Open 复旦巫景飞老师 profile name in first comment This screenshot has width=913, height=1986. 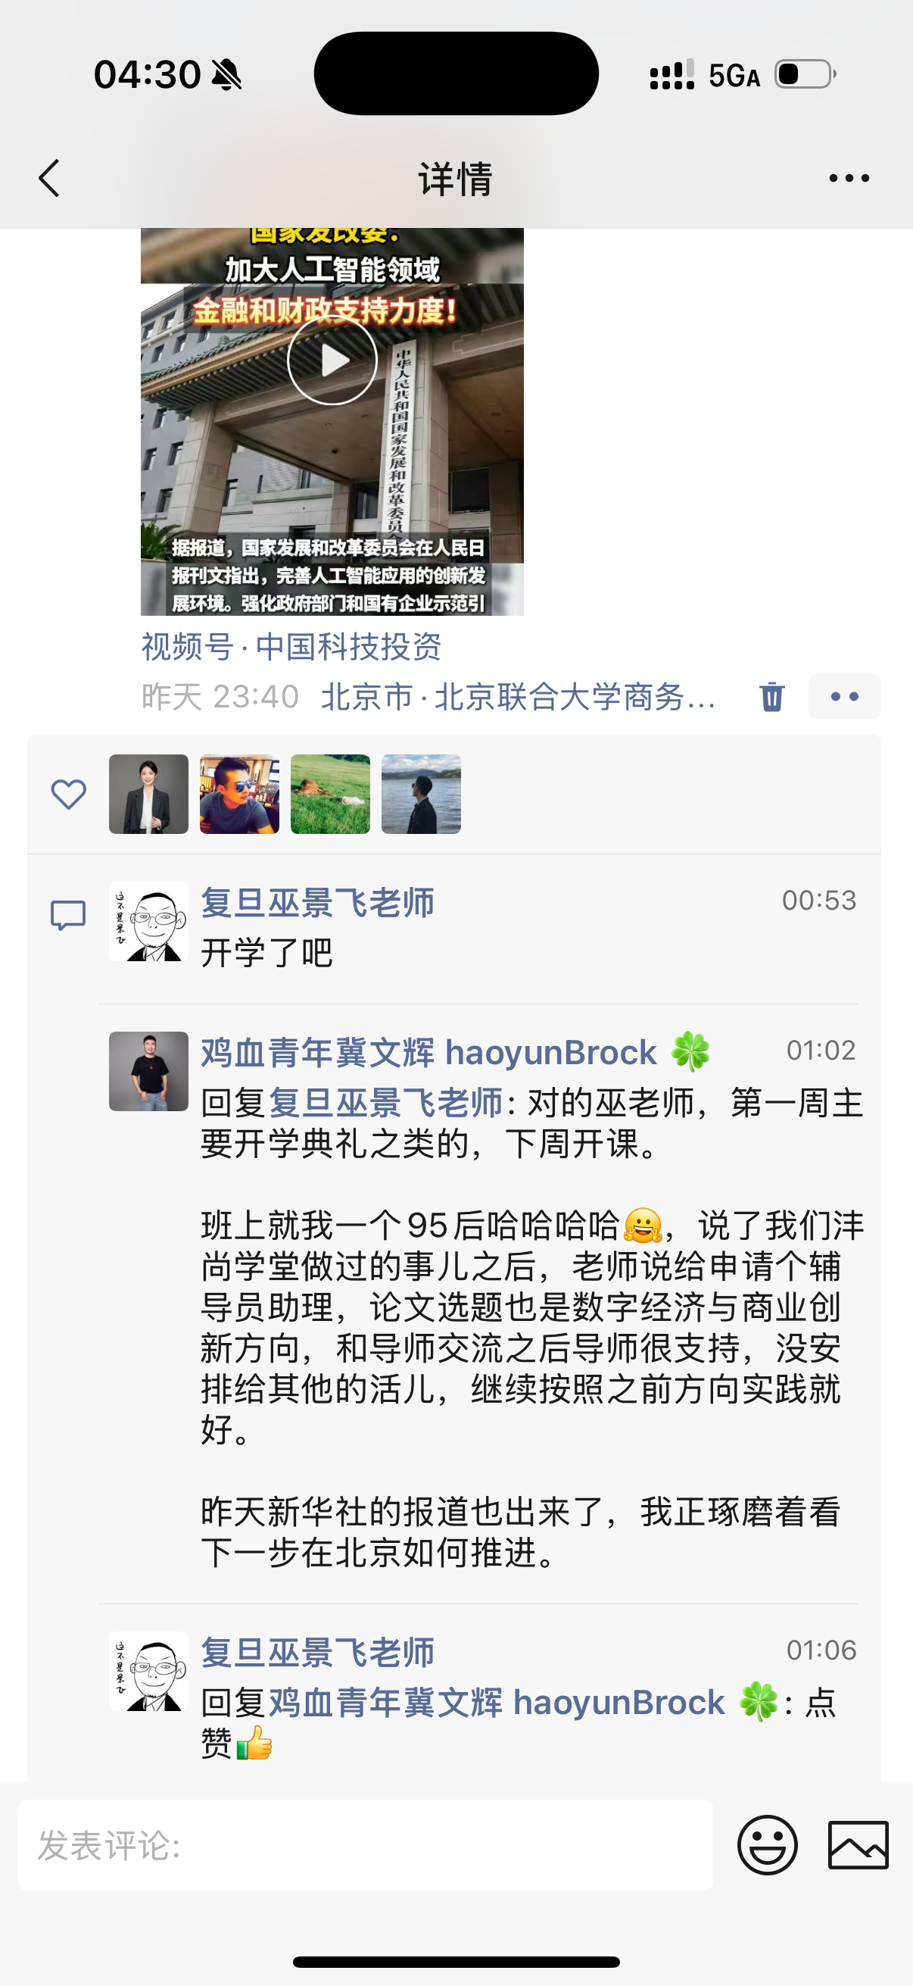click(317, 902)
